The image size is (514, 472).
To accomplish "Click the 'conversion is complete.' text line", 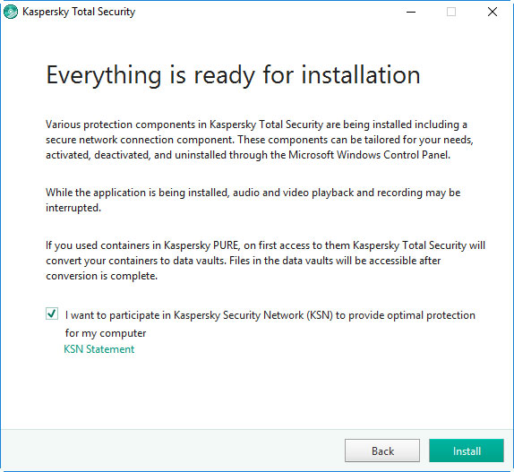I will click(x=101, y=276).
